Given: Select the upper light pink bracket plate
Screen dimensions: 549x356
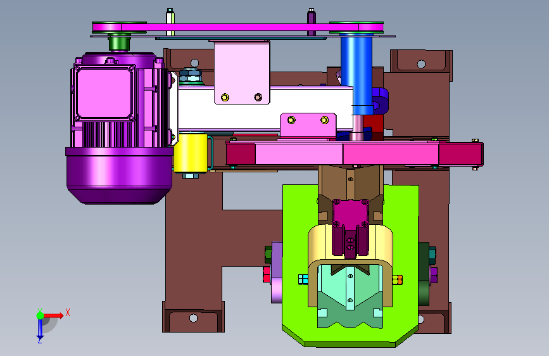Looking at the screenshot, I should 242,73.
